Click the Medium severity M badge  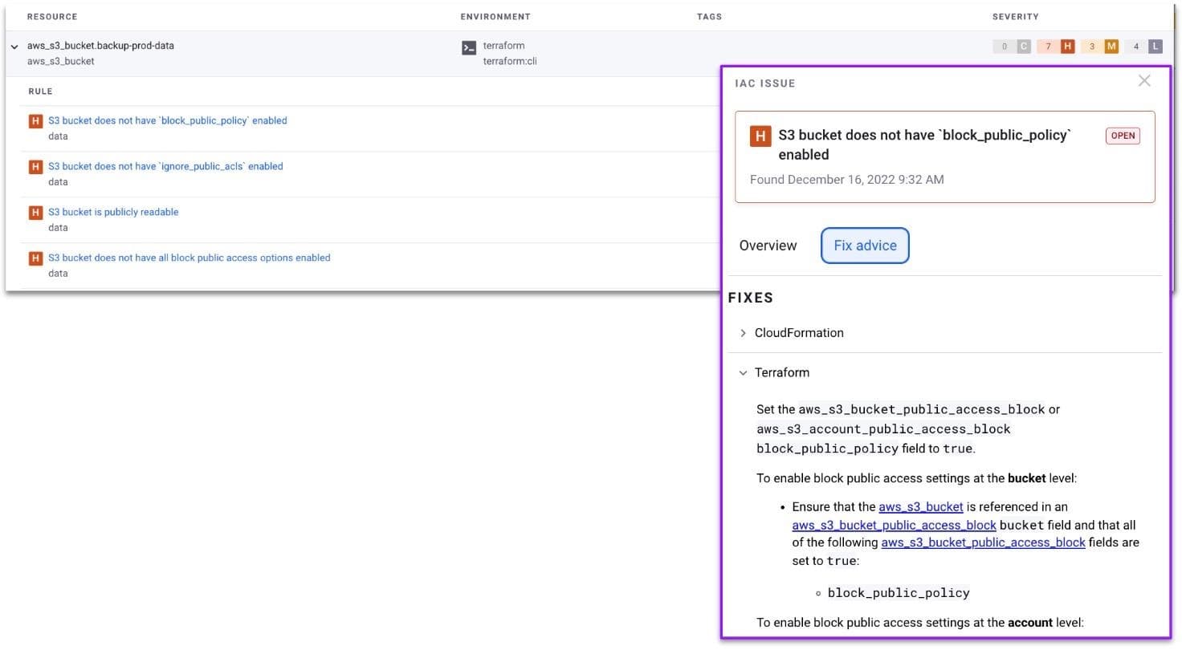[x=1111, y=47]
